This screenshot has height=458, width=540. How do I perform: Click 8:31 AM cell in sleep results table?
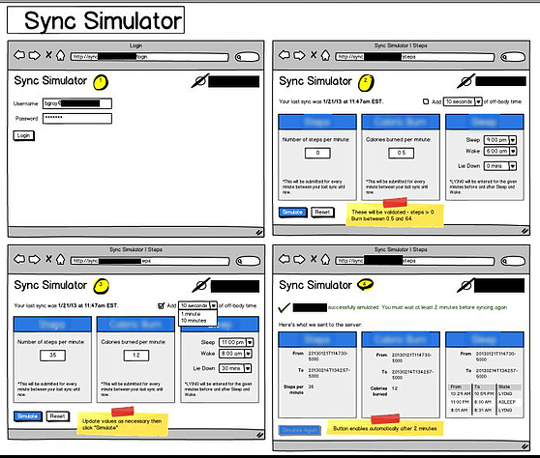(x=484, y=411)
